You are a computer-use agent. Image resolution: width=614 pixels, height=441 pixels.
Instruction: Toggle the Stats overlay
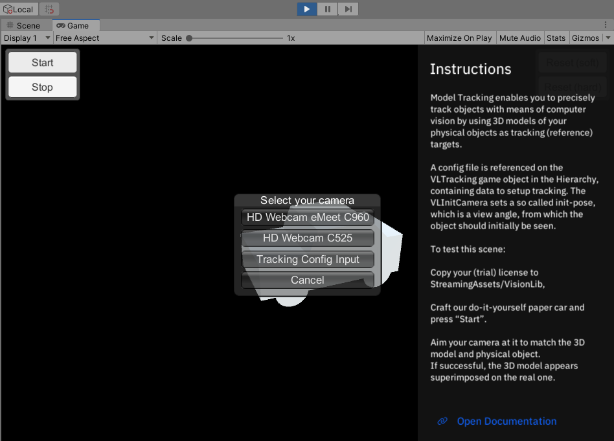556,38
